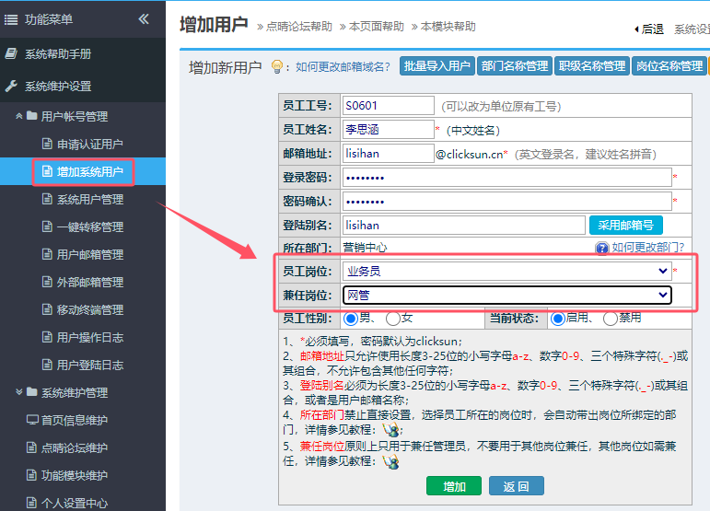Click the green 增加 button

pos(454,486)
